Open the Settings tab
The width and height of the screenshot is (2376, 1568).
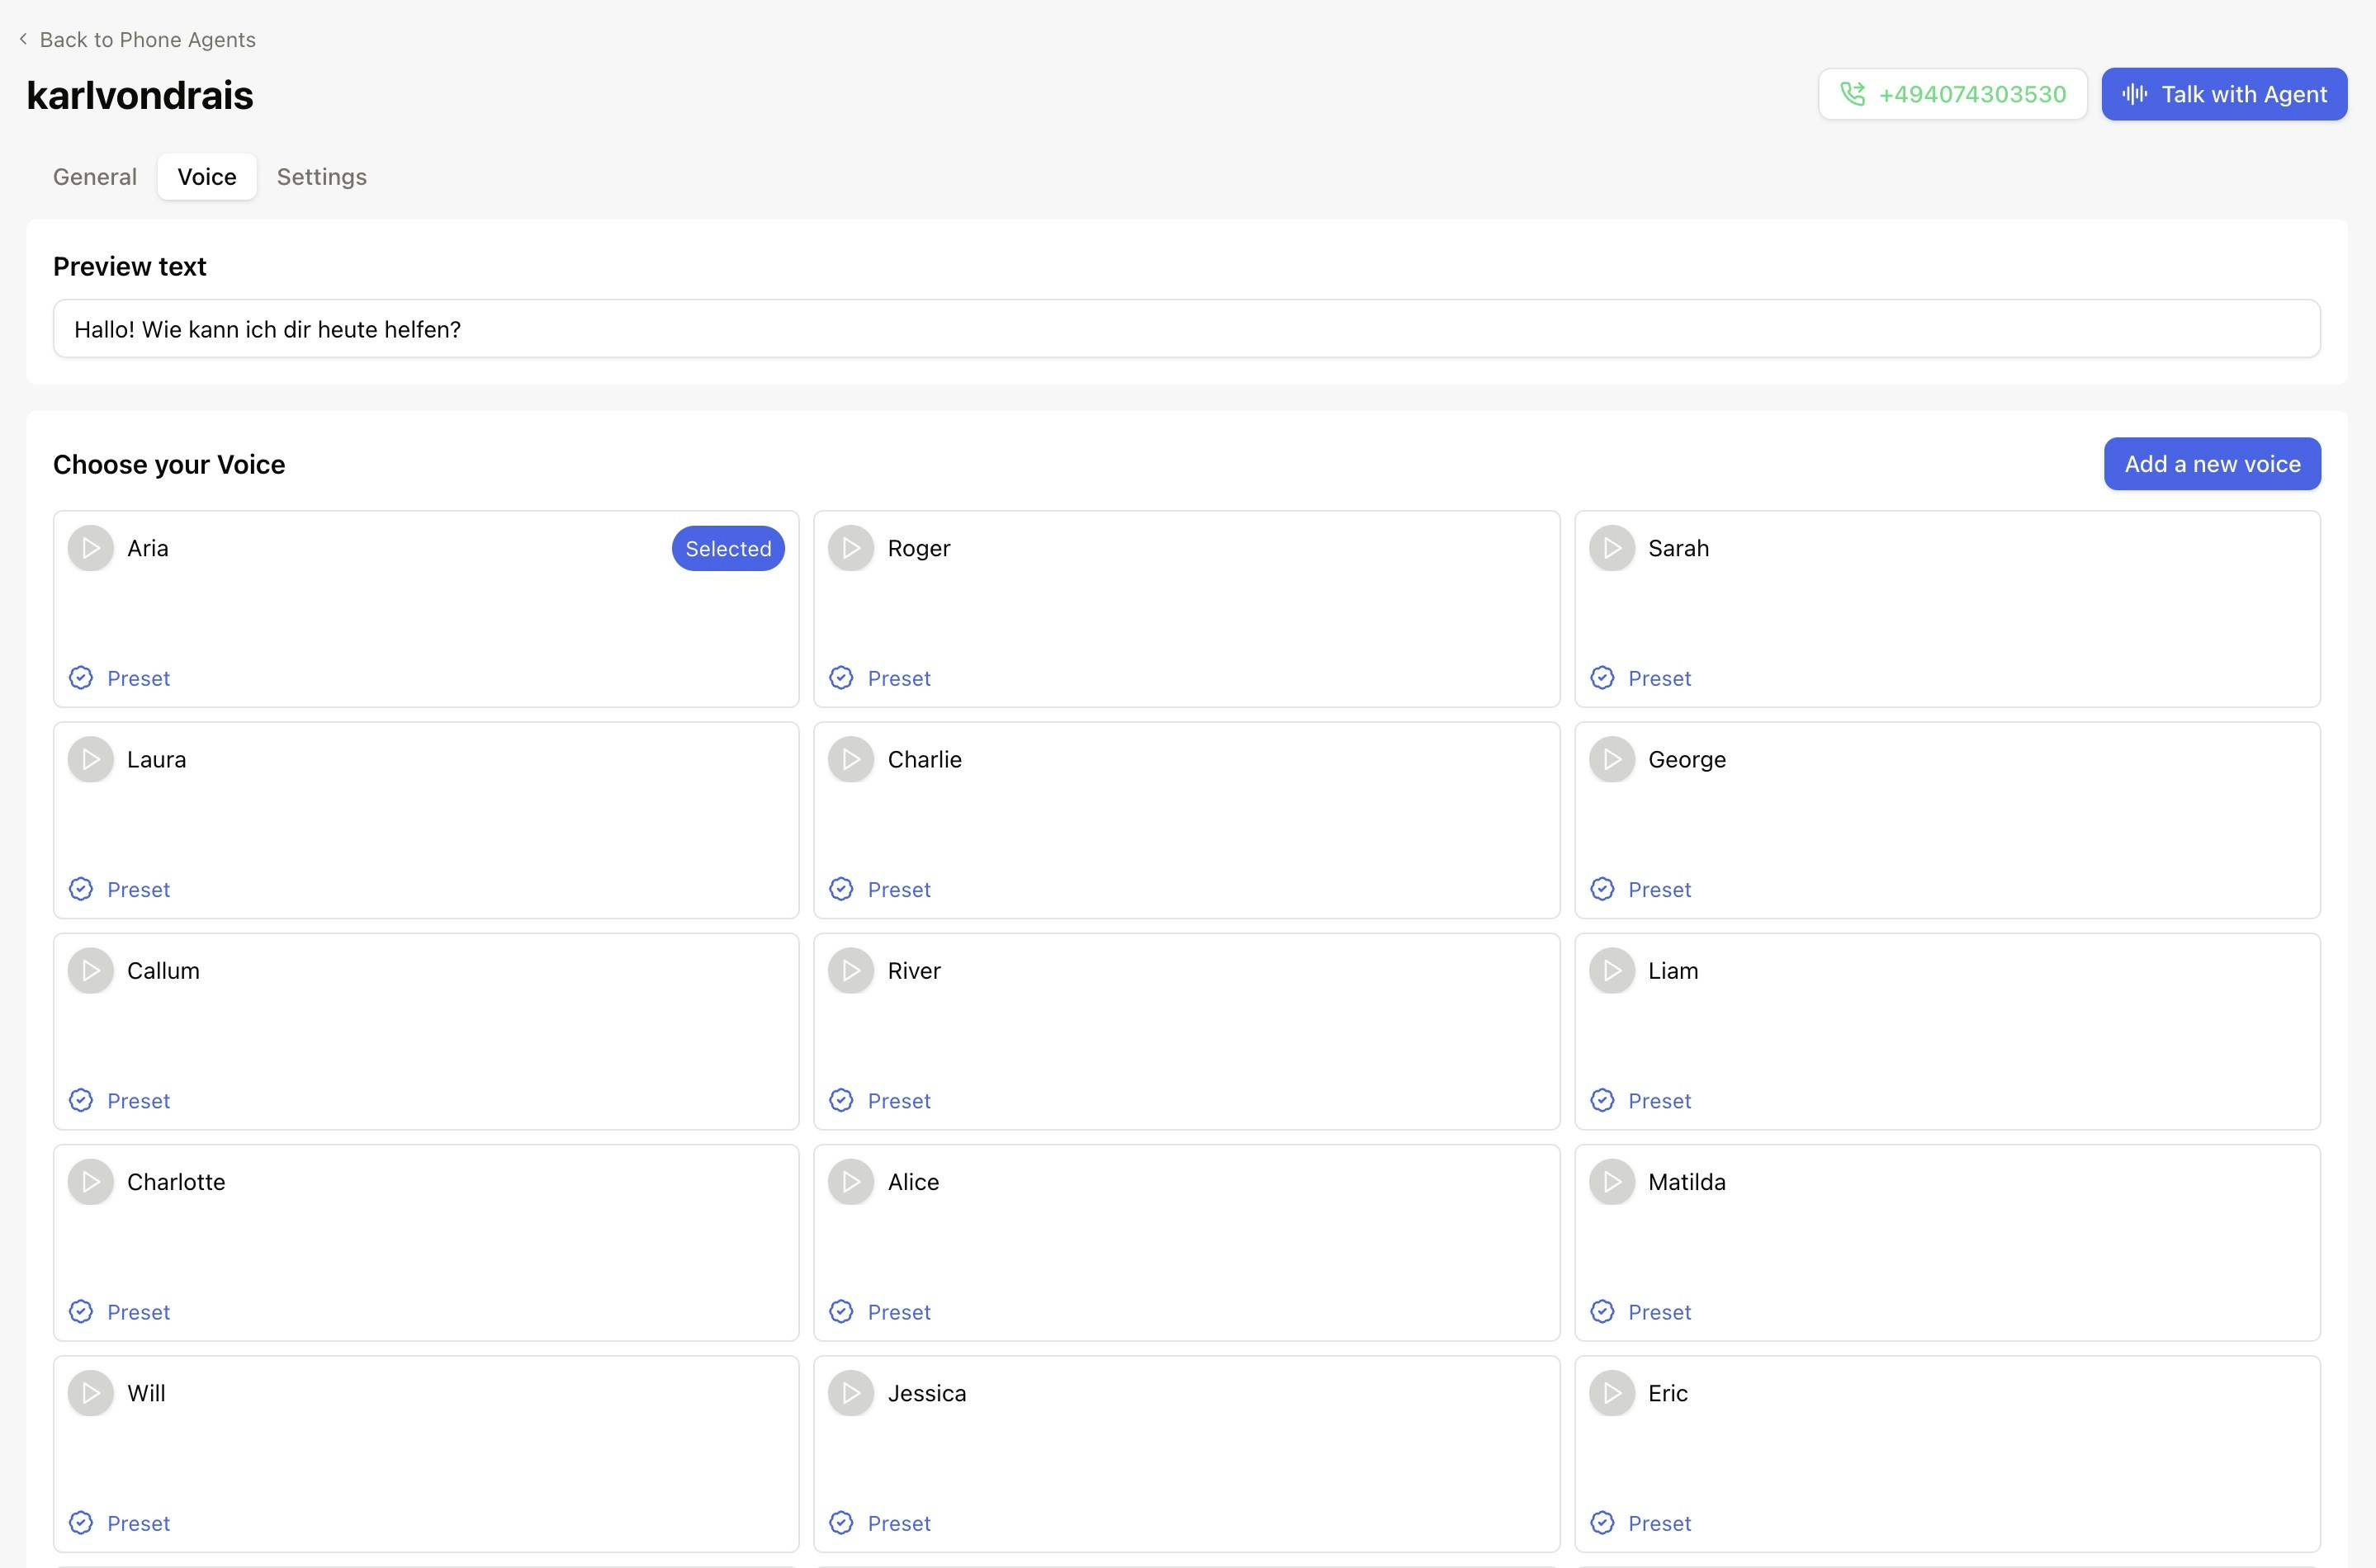(321, 177)
